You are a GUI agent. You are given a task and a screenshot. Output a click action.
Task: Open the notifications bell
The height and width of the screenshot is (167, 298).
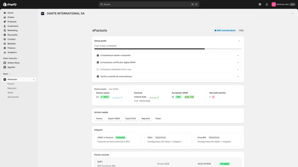coord(267,4)
